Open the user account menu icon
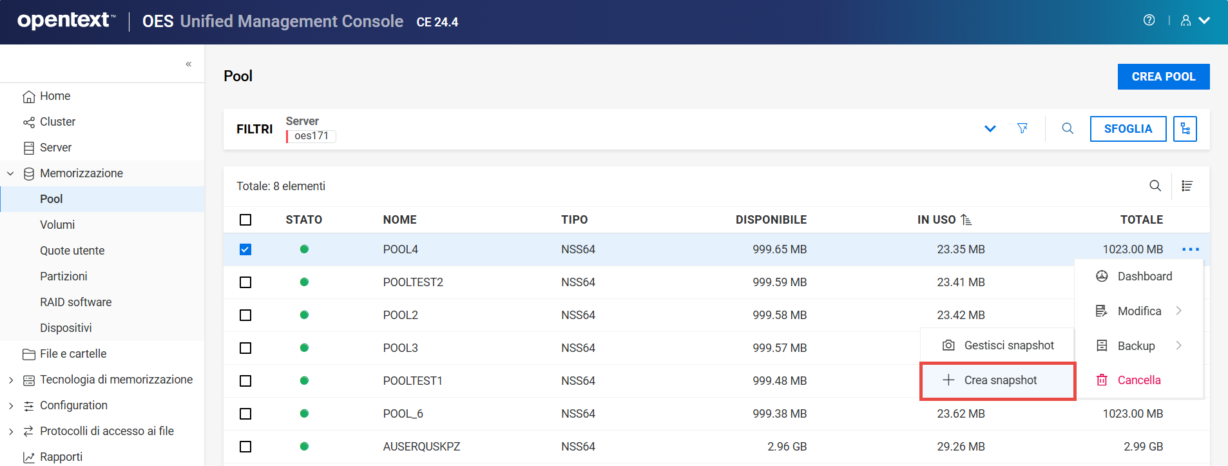 [x=1185, y=21]
